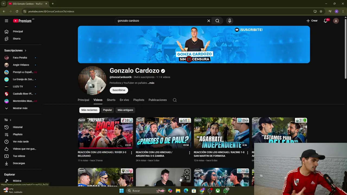Start voice search with microphone

pos(230,21)
